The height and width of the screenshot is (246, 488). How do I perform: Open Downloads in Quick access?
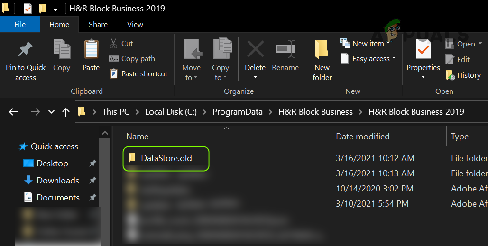point(57,181)
